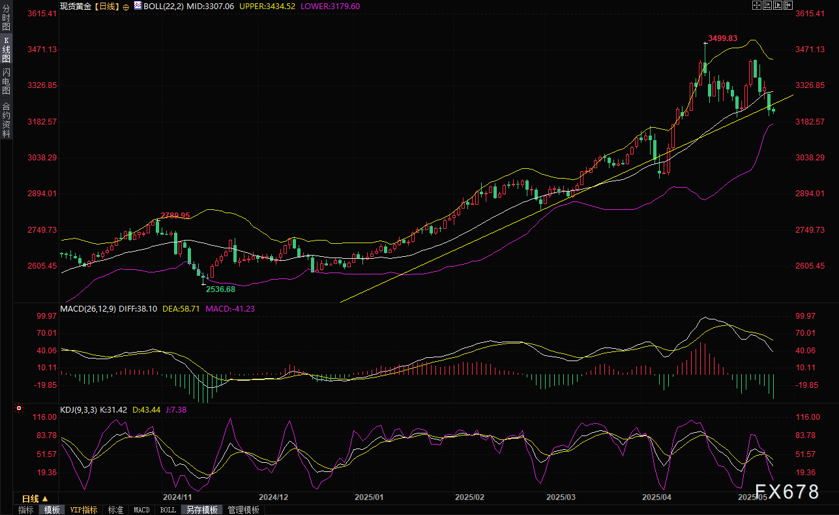Image resolution: width=839 pixels, height=515 pixels.
Task: Open the 闪电图 side tab
Action: (6, 81)
